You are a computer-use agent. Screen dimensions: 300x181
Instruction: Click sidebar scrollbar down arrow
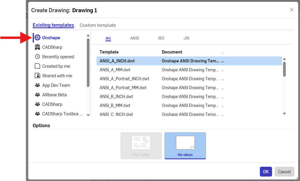click(88, 115)
